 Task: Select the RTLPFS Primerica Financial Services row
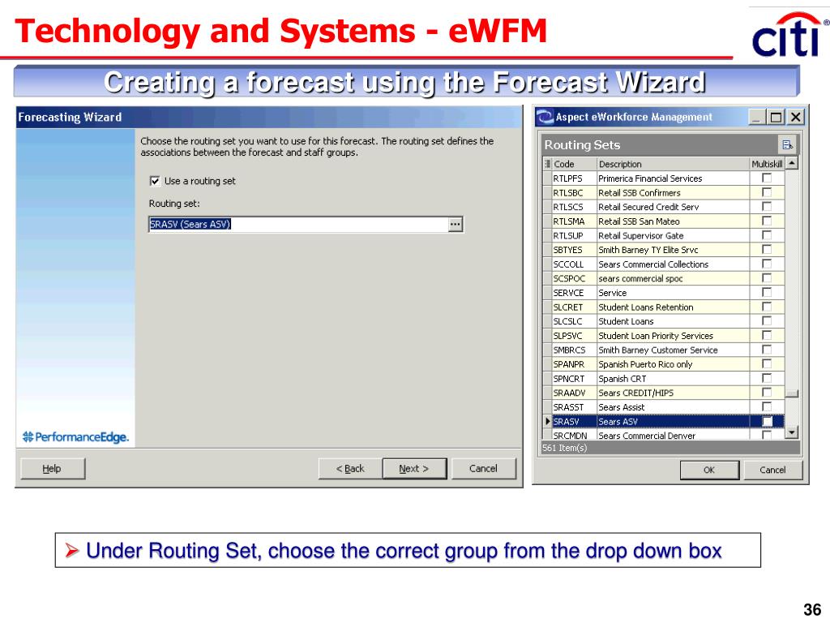pos(664,178)
